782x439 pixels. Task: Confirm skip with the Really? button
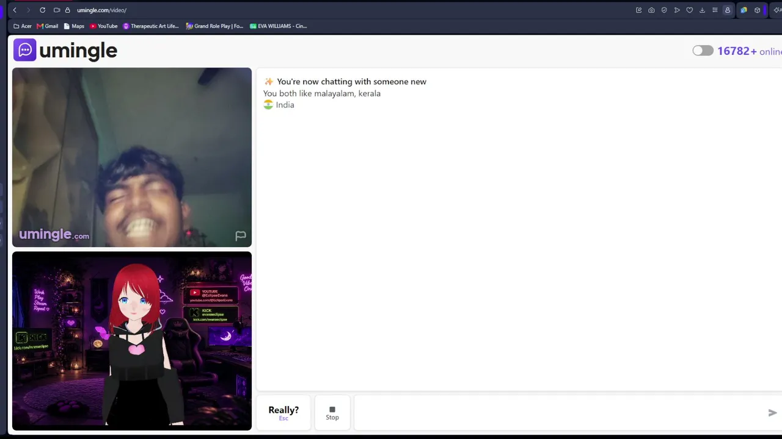[x=283, y=413]
